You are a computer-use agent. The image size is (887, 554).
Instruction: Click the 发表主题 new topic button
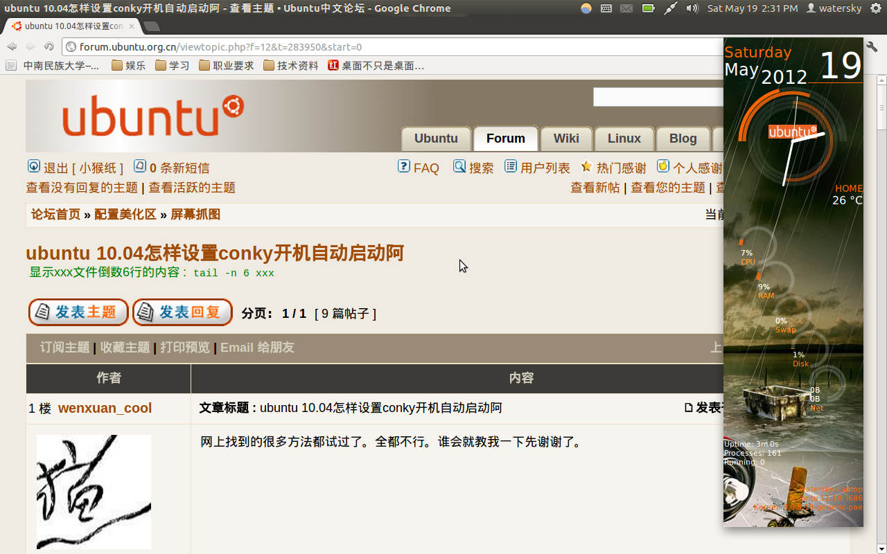[78, 312]
